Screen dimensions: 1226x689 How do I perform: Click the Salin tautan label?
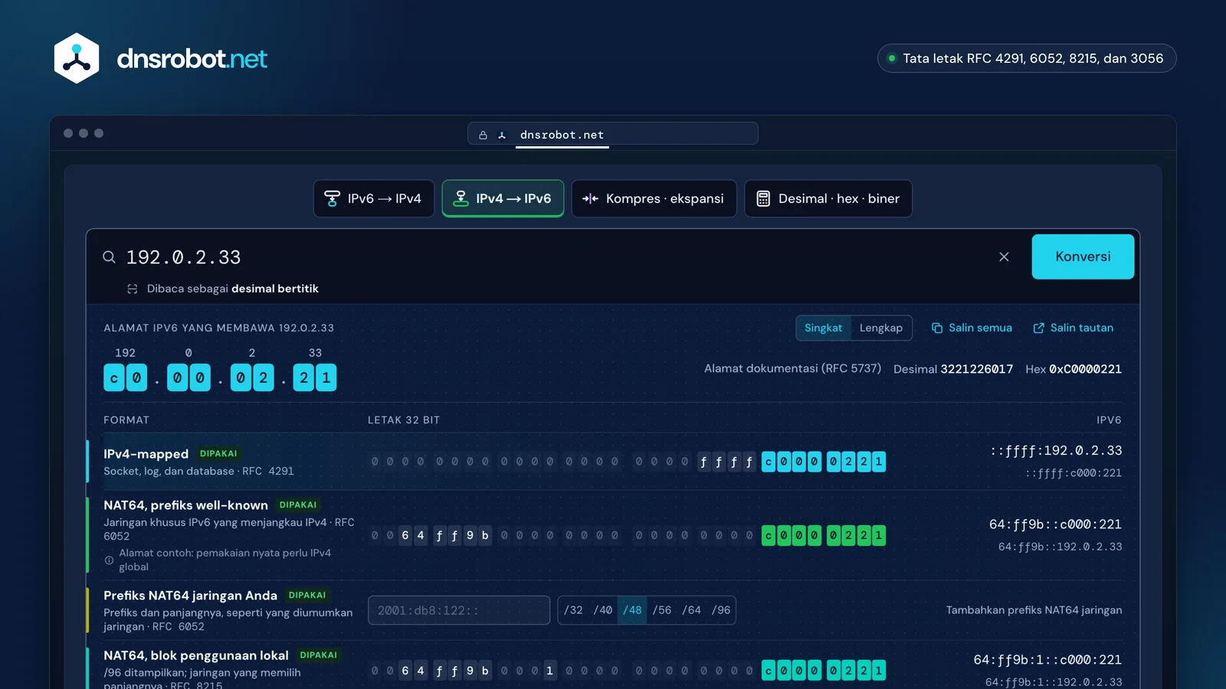[x=1082, y=328]
